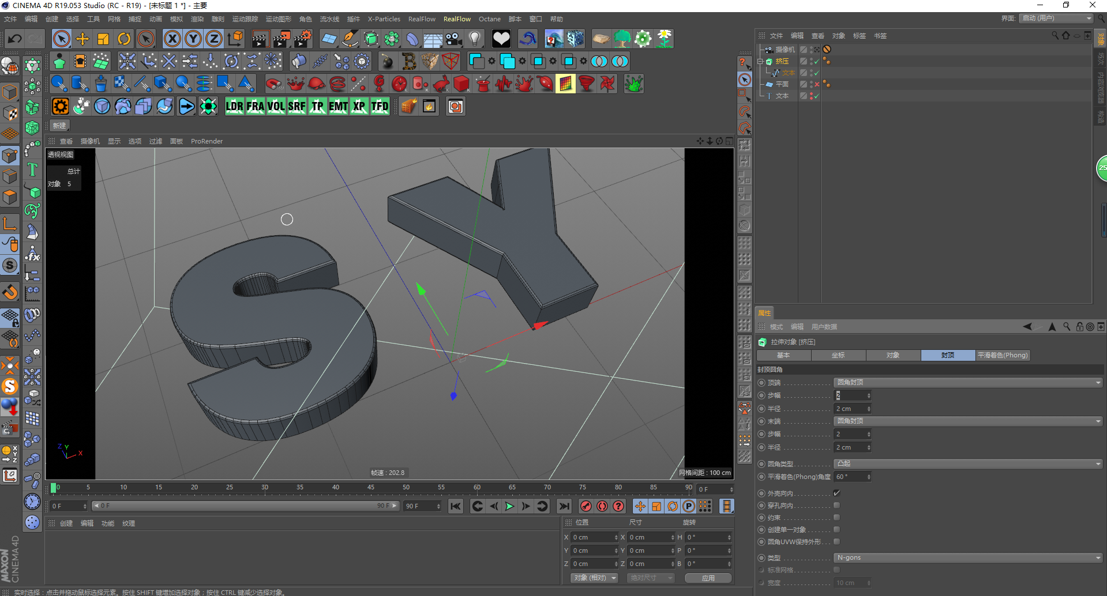Switch to the 平滑着色(Phong) tab
Viewport: 1107px width, 596px height.
[1003, 355]
